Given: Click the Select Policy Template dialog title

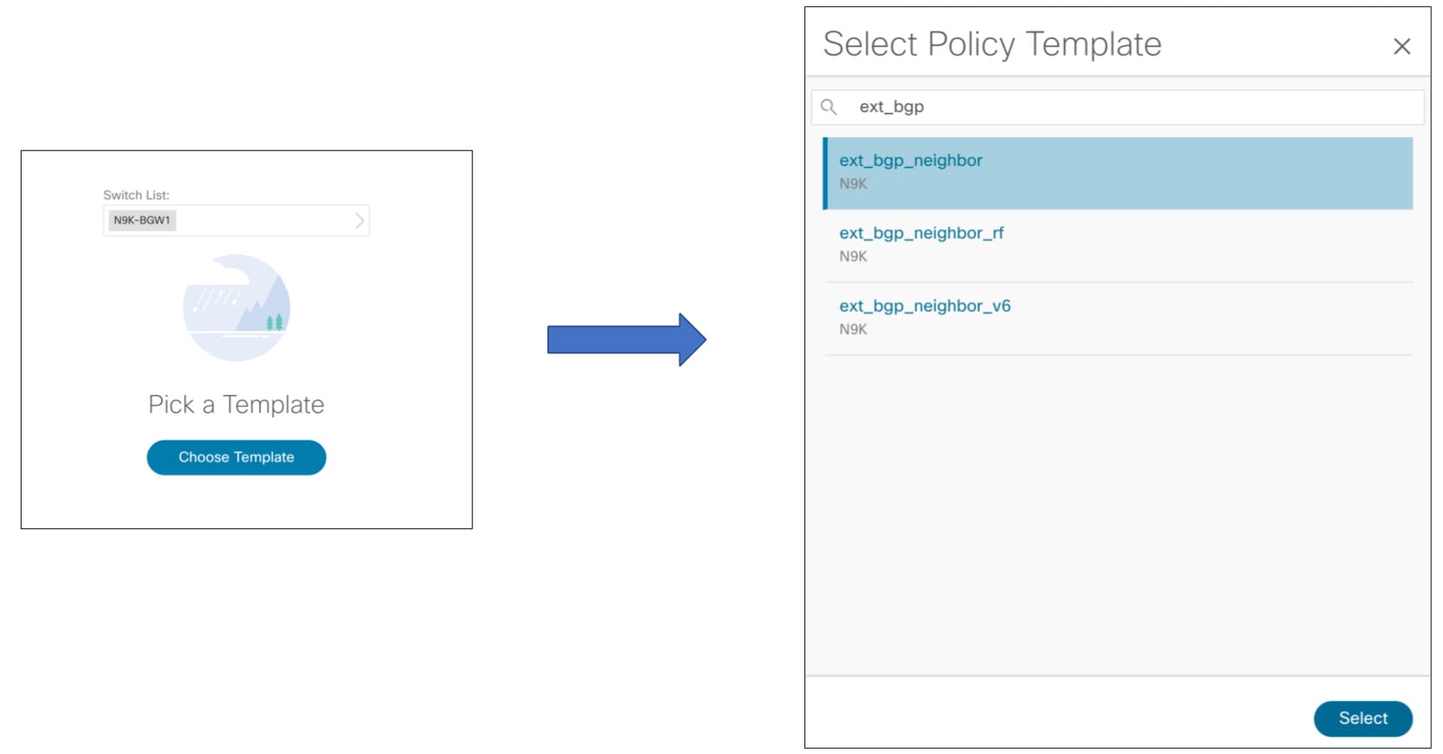Looking at the screenshot, I should 991,43.
